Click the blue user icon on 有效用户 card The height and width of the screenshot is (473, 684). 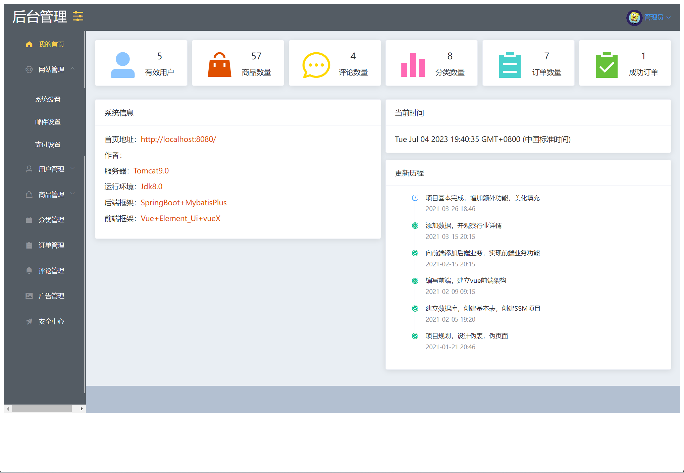pos(122,64)
